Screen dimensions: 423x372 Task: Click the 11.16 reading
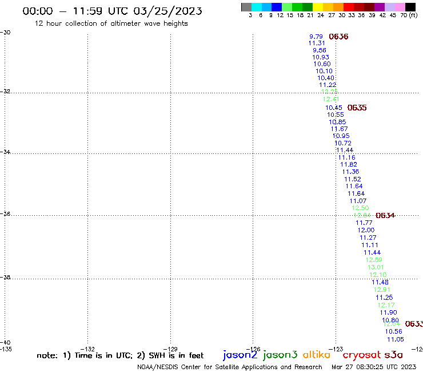347,157
